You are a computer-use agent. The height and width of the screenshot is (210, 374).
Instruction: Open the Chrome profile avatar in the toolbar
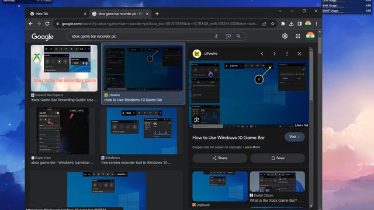[x=308, y=23]
